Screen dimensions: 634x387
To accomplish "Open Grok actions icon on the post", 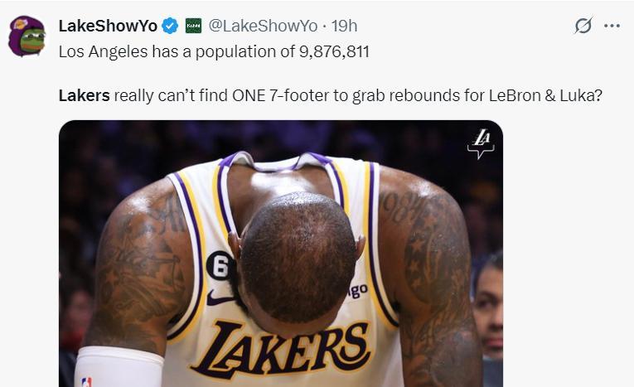I will 583,26.
